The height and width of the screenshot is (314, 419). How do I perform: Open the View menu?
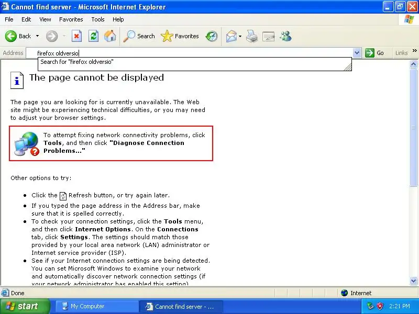coord(45,19)
